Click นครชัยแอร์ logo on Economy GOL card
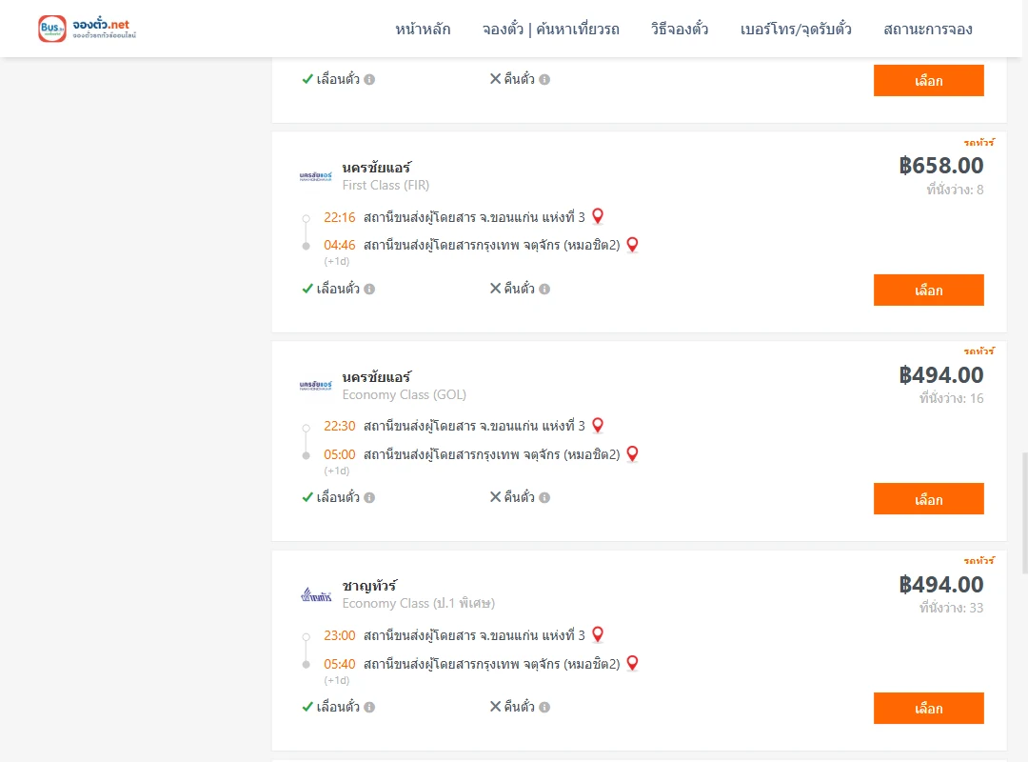Screen dimensions: 1028x762 click(315, 386)
